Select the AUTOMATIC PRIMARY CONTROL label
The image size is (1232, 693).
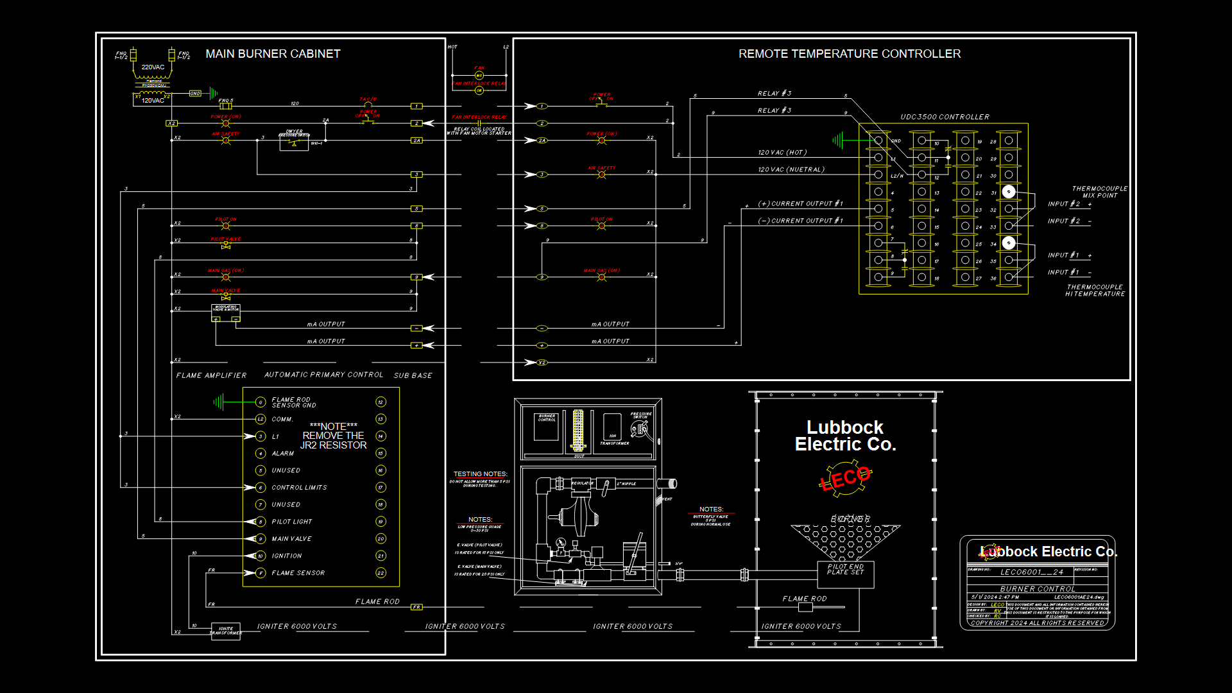324,375
